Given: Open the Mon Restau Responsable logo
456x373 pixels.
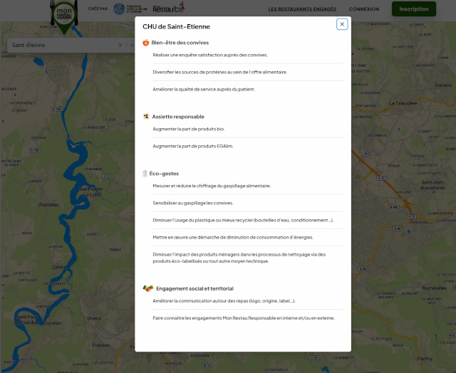Looking at the screenshot, I should 66,14.
